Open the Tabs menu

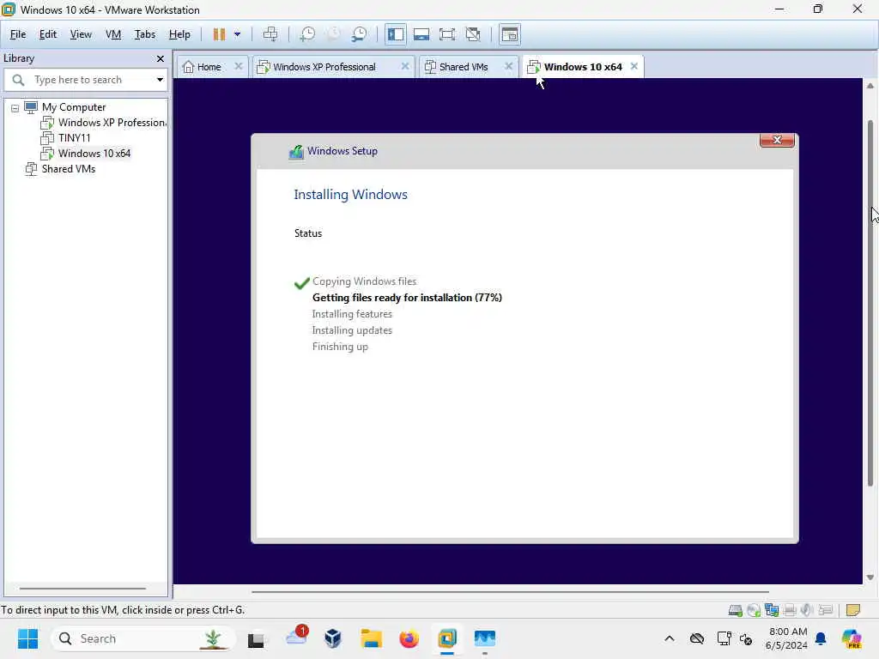(x=144, y=34)
